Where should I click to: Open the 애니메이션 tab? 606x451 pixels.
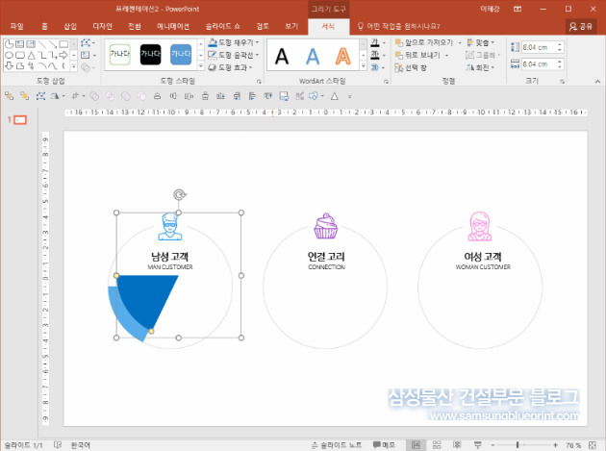(173, 26)
